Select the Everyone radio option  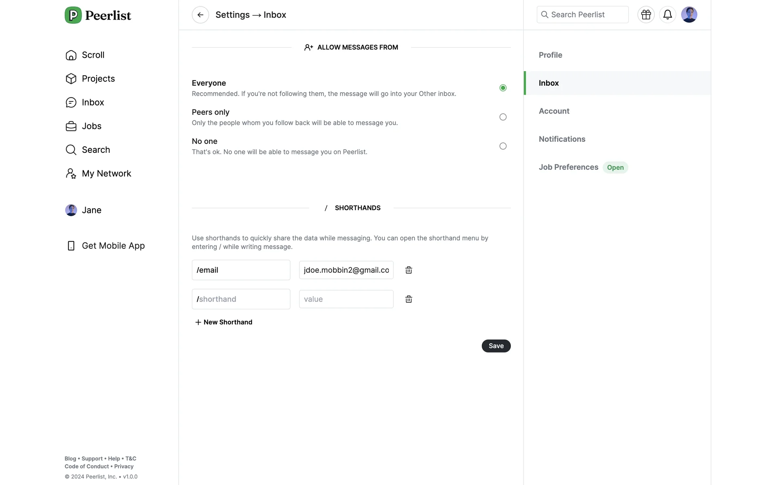(503, 88)
